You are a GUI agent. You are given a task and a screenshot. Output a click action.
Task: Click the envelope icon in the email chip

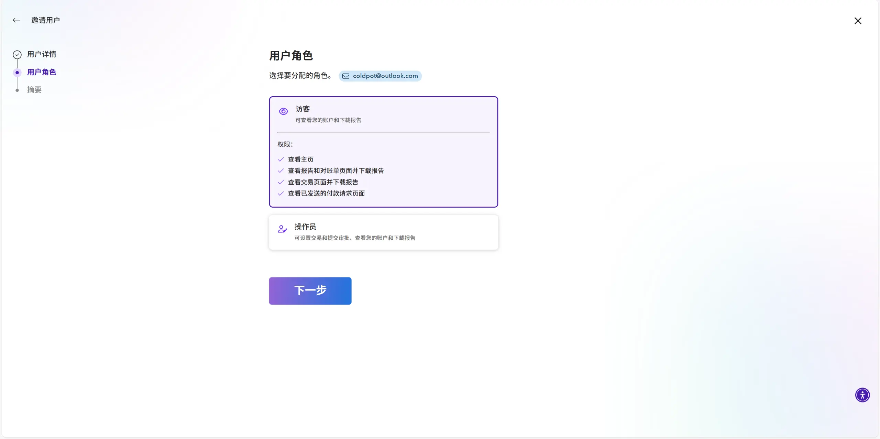(346, 76)
